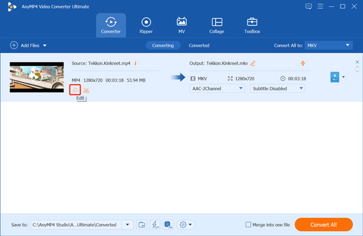This screenshot has height=236, width=363.
Task: Click the Add Files button
Action: (28, 45)
